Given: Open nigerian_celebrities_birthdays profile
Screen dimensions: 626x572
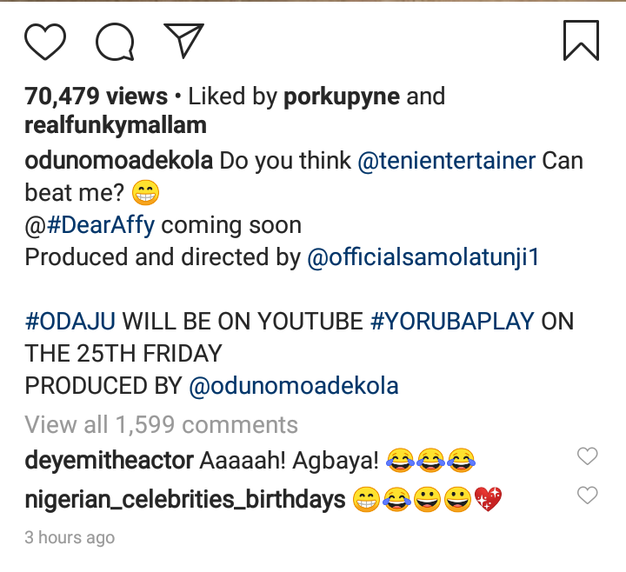Looking at the screenshot, I should [184, 500].
